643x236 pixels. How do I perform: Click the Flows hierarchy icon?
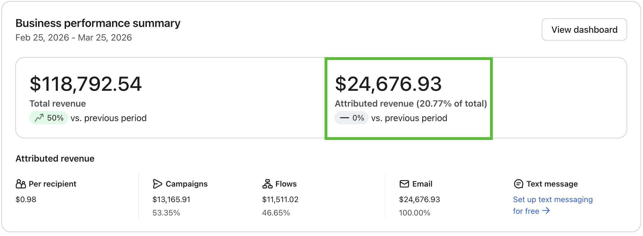click(267, 184)
